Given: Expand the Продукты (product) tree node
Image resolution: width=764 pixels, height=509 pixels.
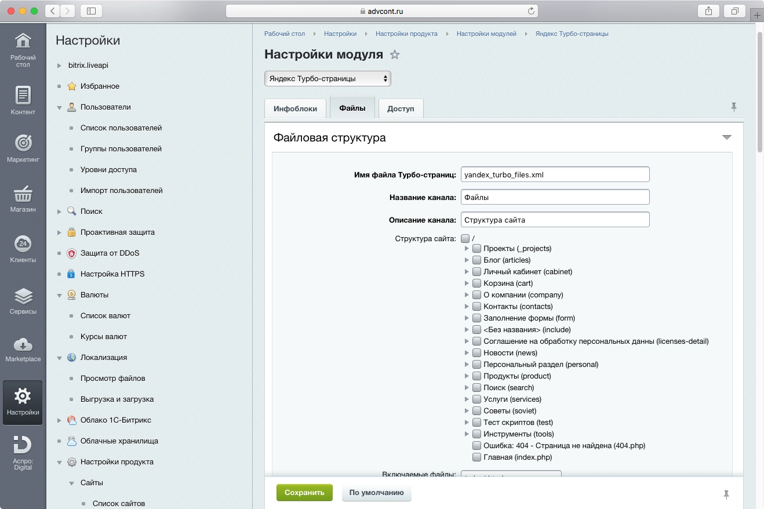Looking at the screenshot, I should pos(467,376).
